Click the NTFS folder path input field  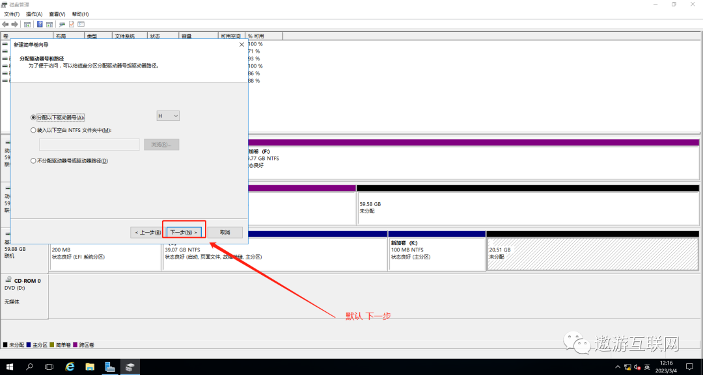90,144
